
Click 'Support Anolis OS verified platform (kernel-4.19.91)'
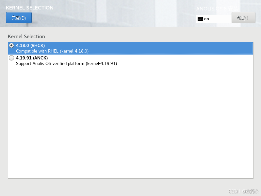(66, 63)
